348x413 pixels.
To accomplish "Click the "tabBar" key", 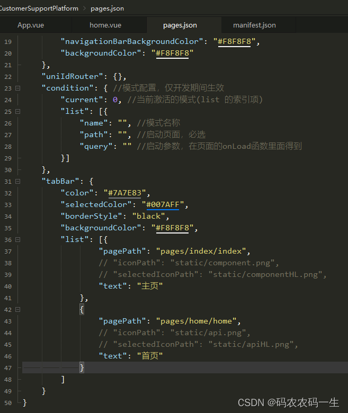I will coord(60,181).
